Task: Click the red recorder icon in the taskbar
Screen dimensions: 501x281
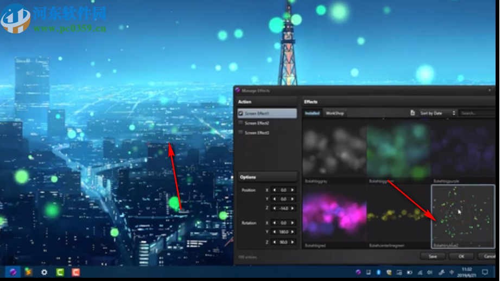Action: tap(76, 272)
